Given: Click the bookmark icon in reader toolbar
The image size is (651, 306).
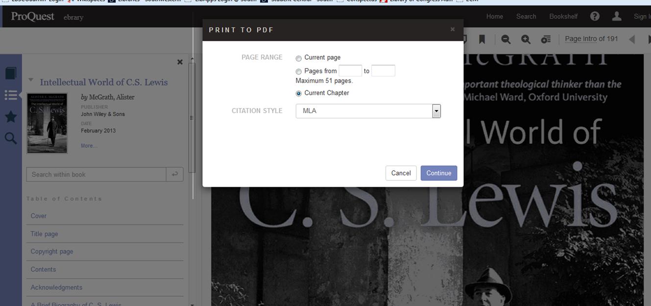Looking at the screenshot, I should point(482,39).
